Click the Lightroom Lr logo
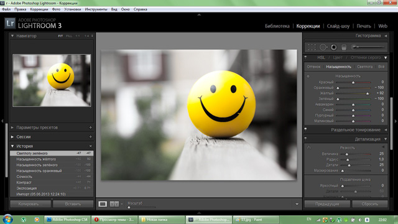Image resolution: width=398 pixels, height=224 pixels. (x=10, y=24)
